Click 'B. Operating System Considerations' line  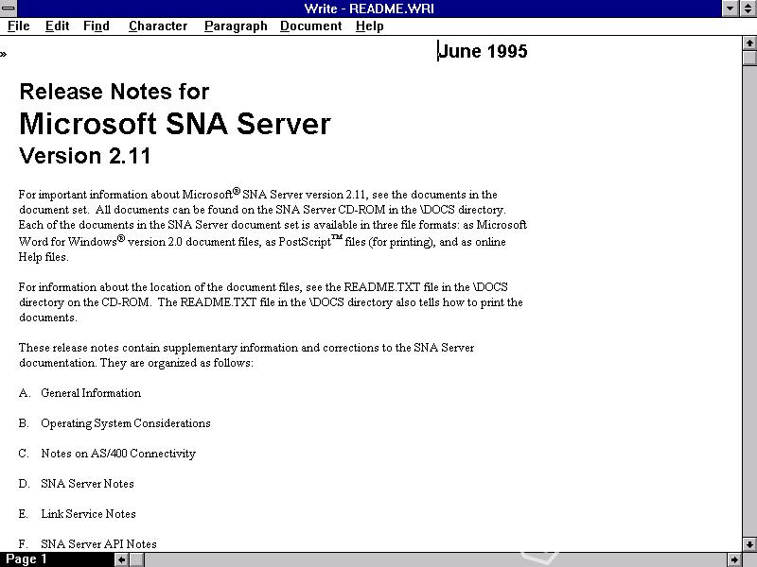pyautogui.click(x=114, y=423)
